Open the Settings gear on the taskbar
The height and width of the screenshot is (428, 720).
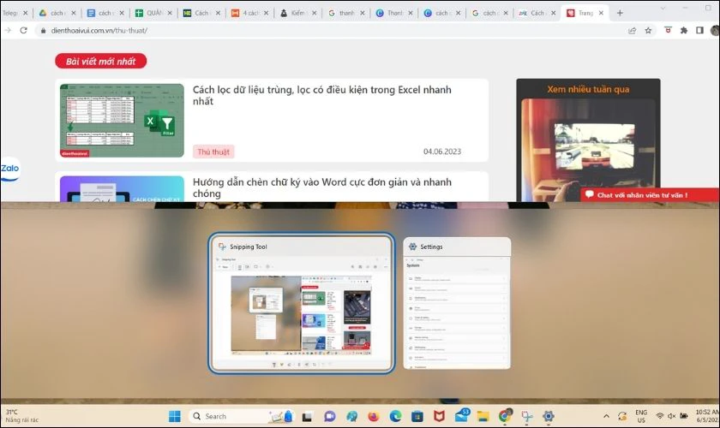point(549,417)
